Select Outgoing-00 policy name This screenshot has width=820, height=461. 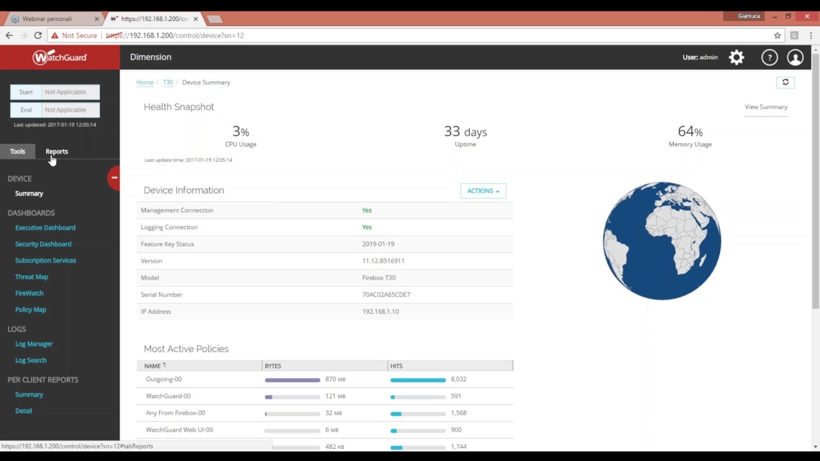pyautogui.click(x=163, y=380)
